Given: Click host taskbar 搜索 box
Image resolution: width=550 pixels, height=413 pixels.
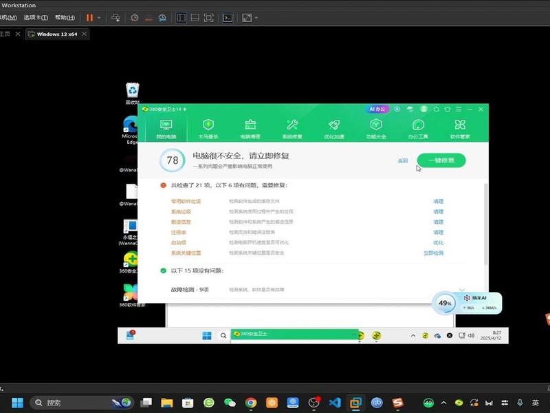Looking at the screenshot, I should pos(82,403).
